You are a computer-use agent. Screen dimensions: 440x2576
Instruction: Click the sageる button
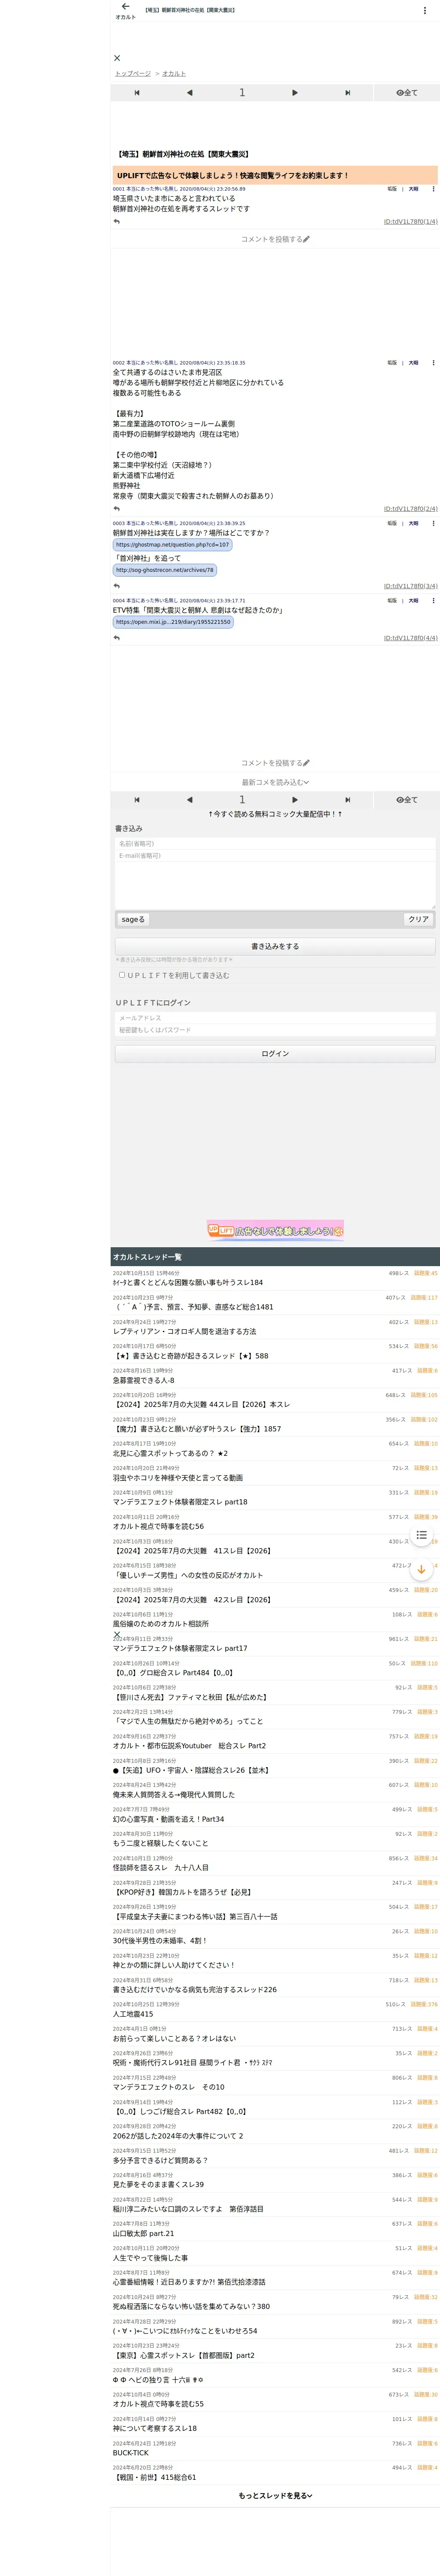point(133,919)
